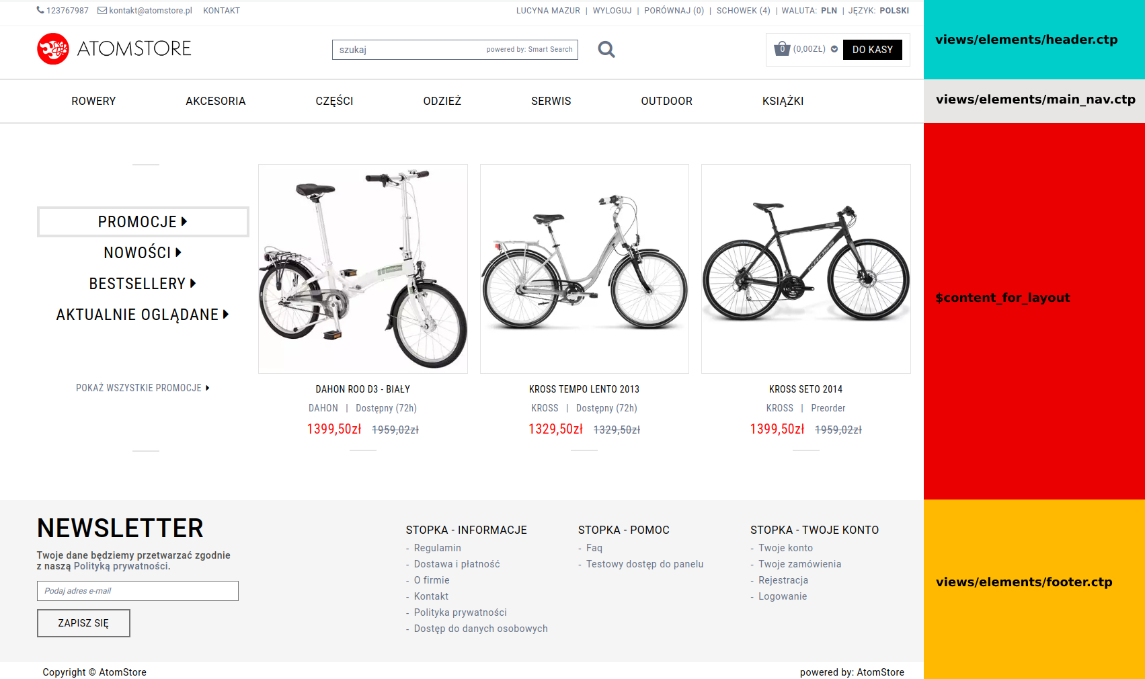The width and height of the screenshot is (1145, 679).
Task: Open the currency PLN selector
Action: pyautogui.click(x=829, y=11)
